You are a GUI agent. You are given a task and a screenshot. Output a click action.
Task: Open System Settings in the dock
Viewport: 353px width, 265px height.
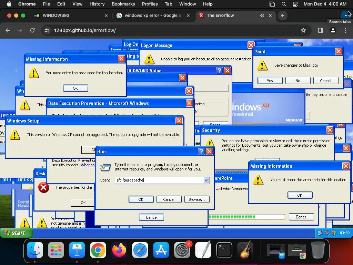point(182,250)
